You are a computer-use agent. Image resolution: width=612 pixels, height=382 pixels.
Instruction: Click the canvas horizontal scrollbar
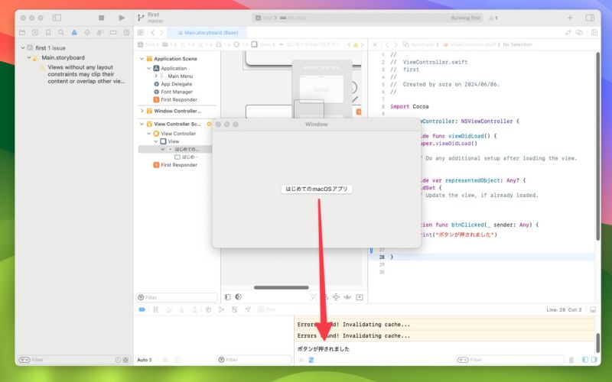281,288
